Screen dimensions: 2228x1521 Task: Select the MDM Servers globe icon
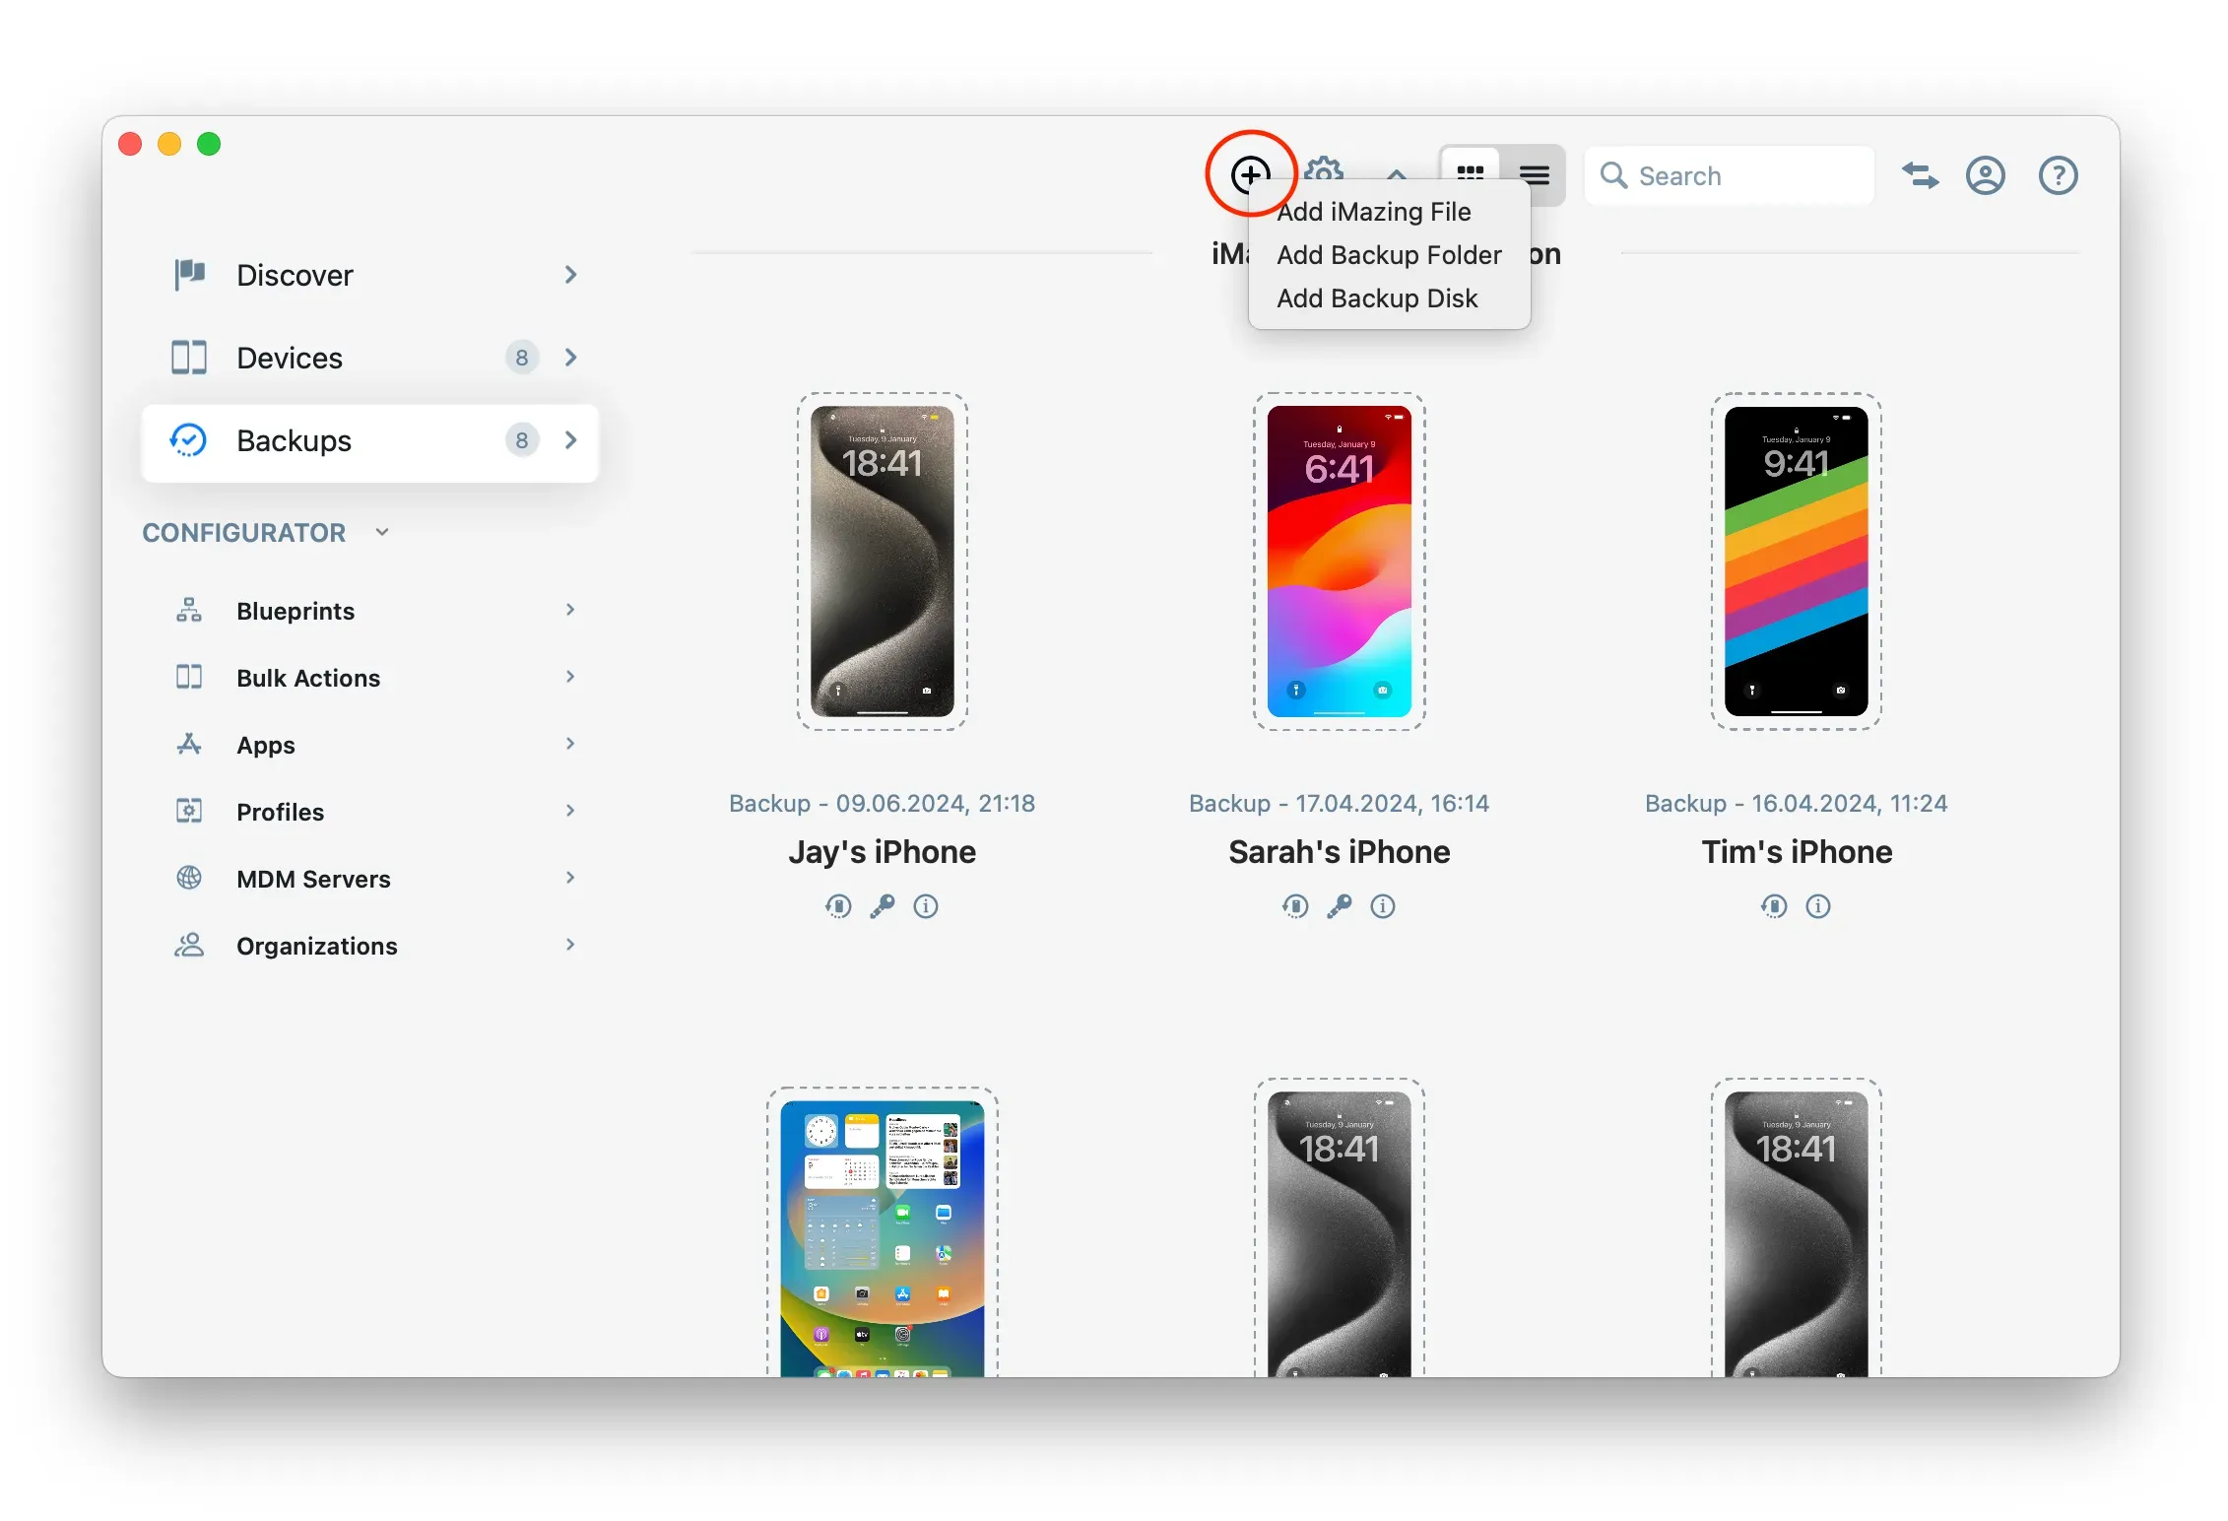tap(188, 878)
